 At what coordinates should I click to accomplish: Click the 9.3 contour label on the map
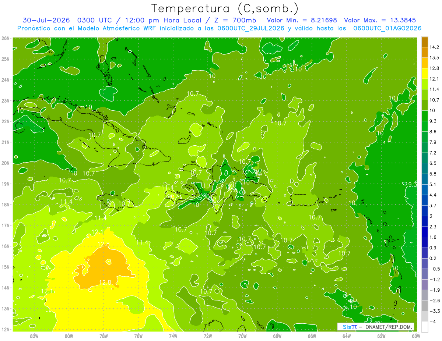pos(413,185)
